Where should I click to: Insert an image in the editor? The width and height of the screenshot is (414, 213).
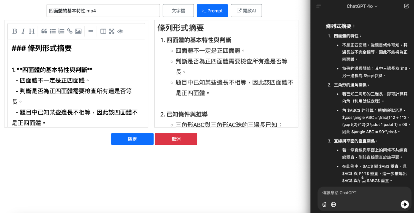click(x=78, y=31)
